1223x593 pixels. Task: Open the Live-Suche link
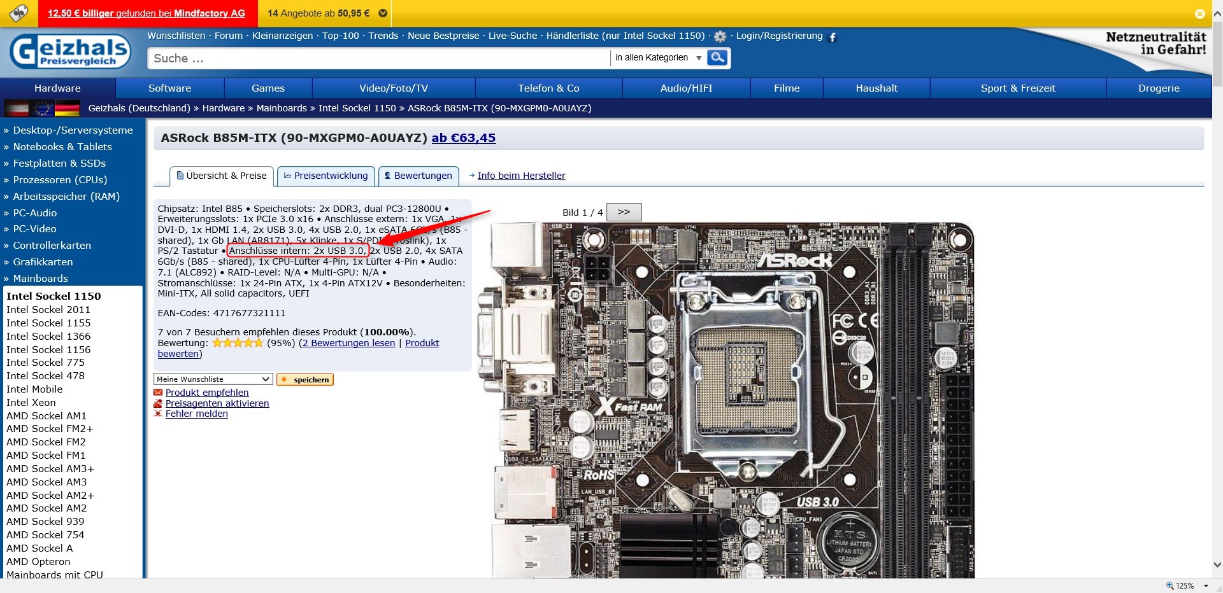tap(513, 36)
